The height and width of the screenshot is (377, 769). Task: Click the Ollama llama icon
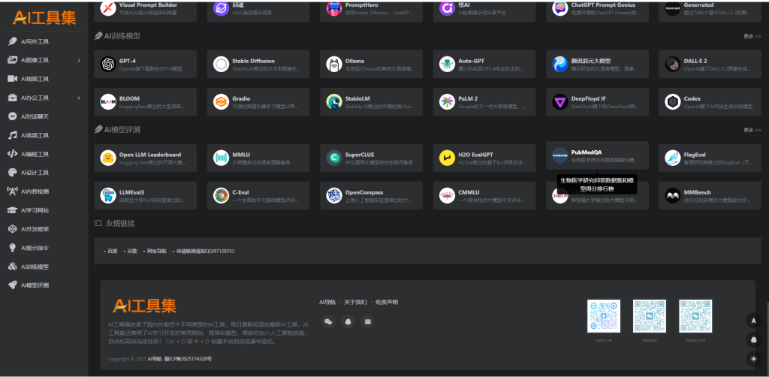pos(334,65)
